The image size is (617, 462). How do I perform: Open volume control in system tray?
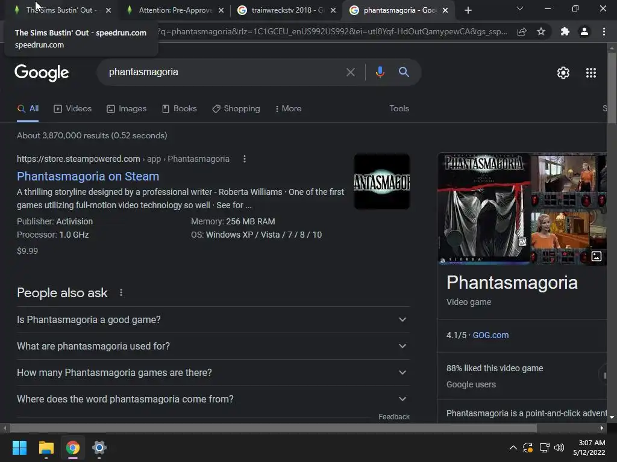point(559,448)
